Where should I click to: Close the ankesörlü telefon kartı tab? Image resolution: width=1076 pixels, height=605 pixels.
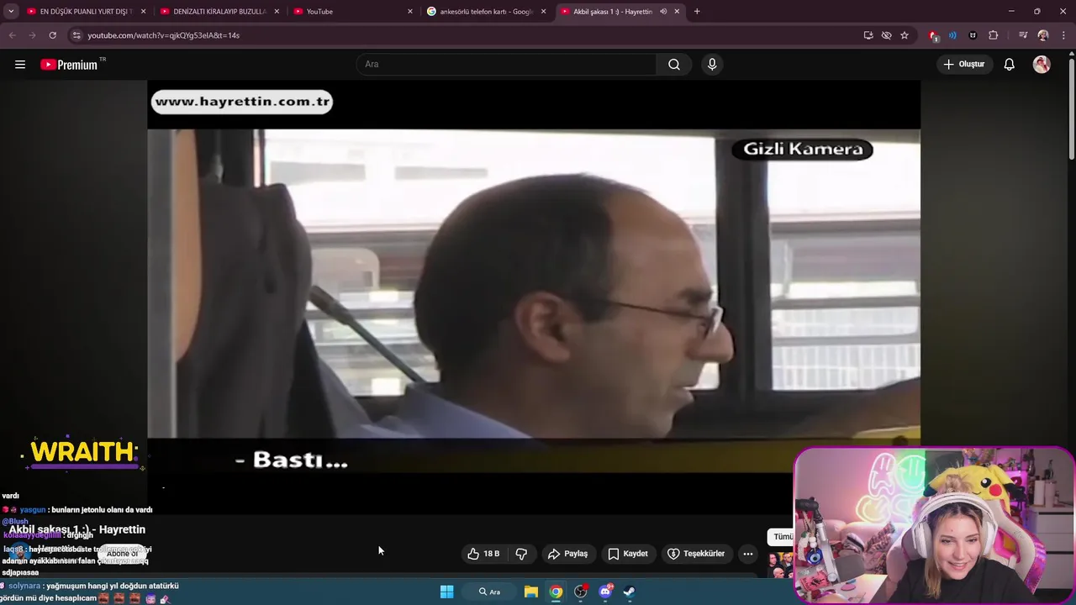[x=543, y=12]
